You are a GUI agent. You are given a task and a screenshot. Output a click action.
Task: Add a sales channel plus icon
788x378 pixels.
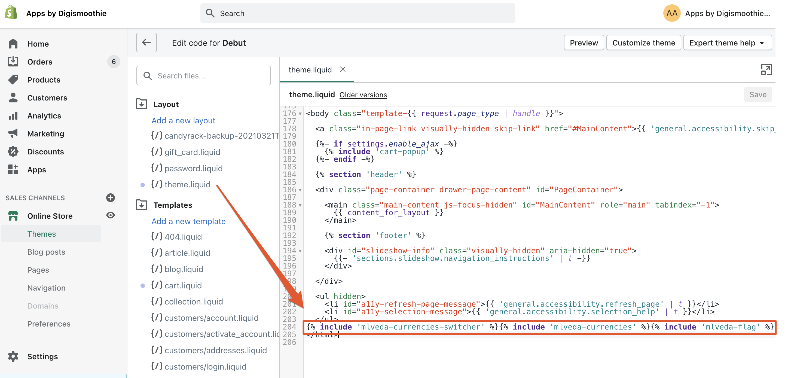pyautogui.click(x=111, y=198)
